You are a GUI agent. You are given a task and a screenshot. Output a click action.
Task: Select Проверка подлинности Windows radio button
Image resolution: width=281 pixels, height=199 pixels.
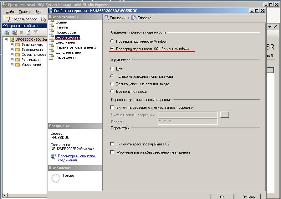click(112, 41)
